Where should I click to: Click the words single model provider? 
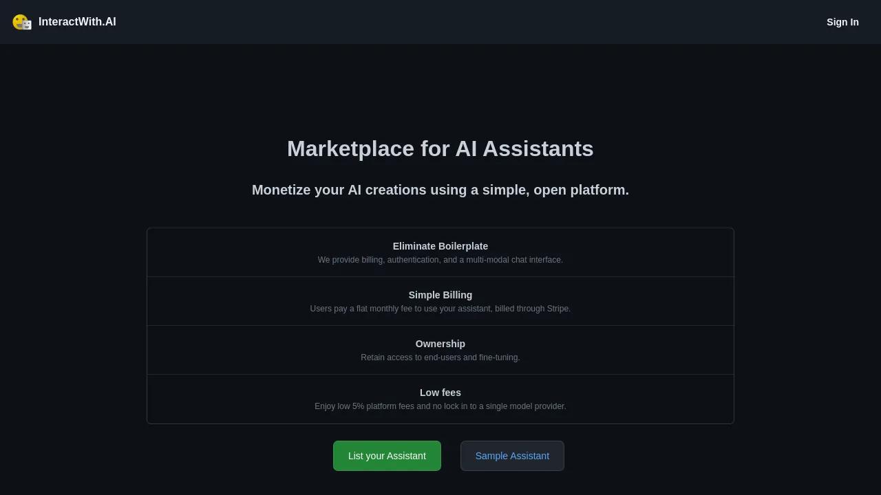(x=526, y=406)
